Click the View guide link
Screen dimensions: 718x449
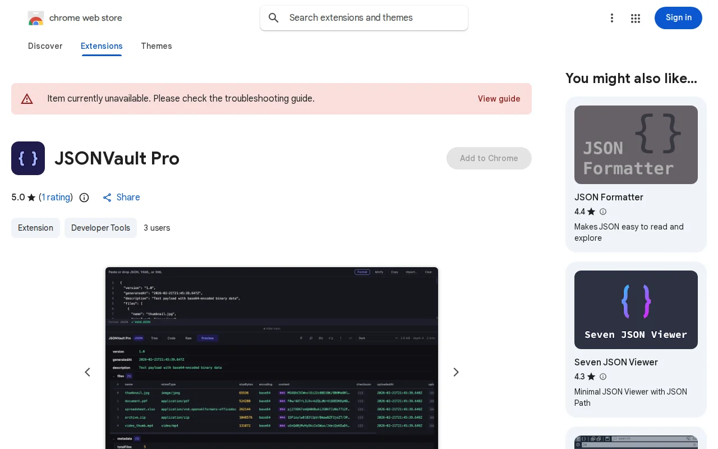point(499,99)
